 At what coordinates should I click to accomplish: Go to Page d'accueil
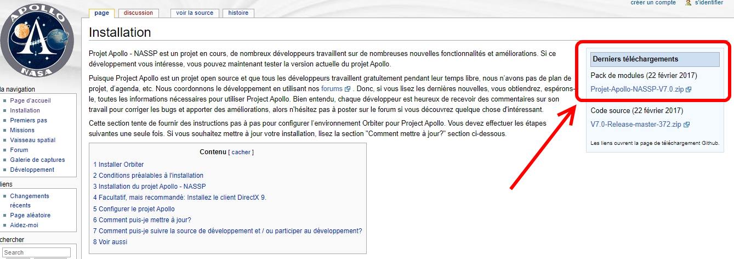click(30, 100)
